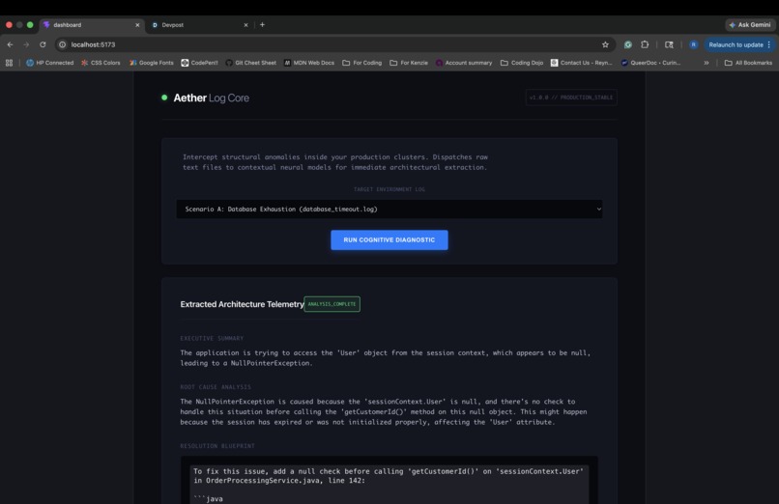
Task: Expand the For Coding bookmark folder
Action: pyautogui.click(x=362, y=63)
